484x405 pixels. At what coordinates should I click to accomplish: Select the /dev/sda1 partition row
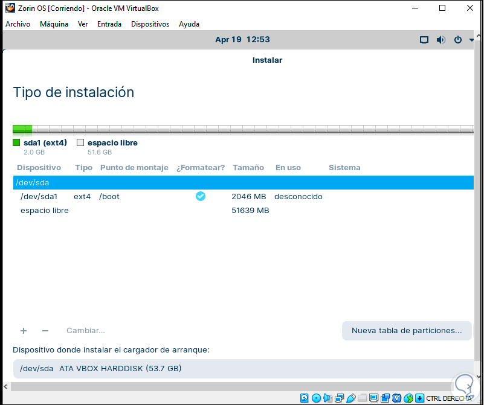pos(244,196)
